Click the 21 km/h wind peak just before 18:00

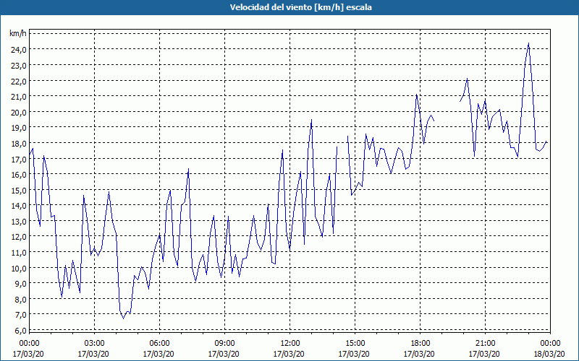(417, 95)
